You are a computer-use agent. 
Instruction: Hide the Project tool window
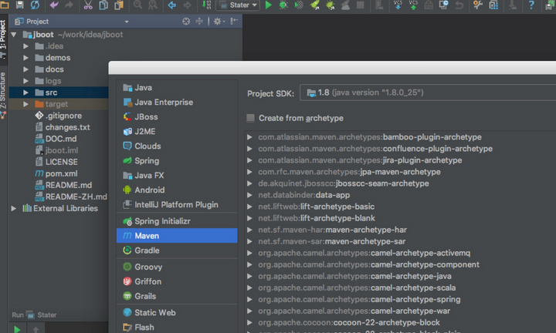(x=234, y=22)
